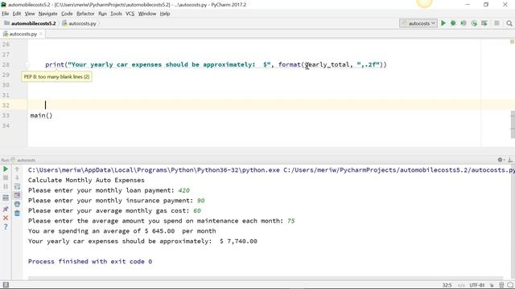515x289 pixels.
Task: Open the VCS menu
Action: [130, 14]
